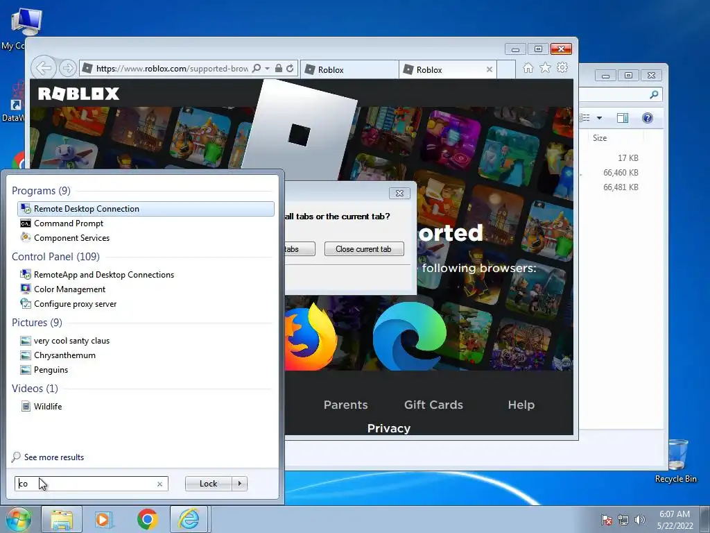
Task: Open the Recycle Bin desktop icon
Action: point(675,462)
